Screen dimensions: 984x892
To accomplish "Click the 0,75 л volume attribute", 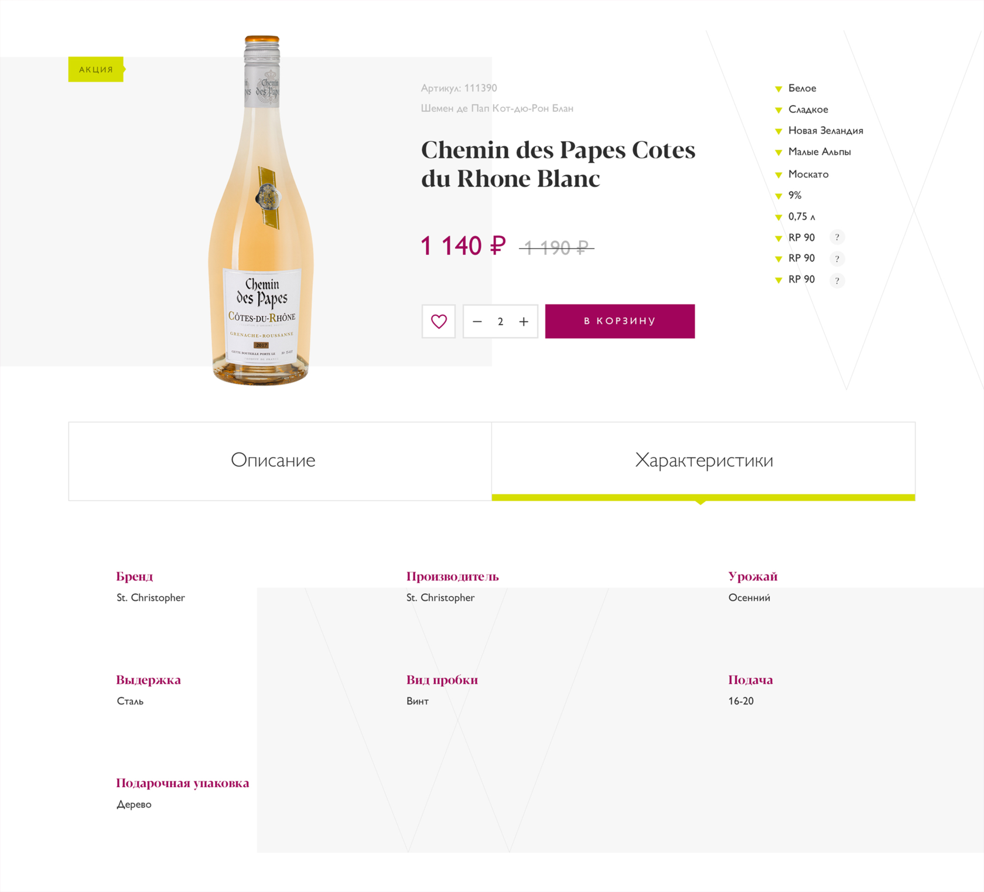I will (801, 216).
